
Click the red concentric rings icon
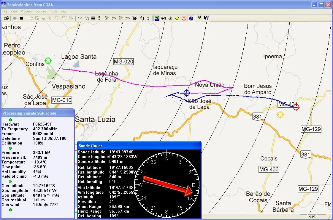tap(184, 18)
